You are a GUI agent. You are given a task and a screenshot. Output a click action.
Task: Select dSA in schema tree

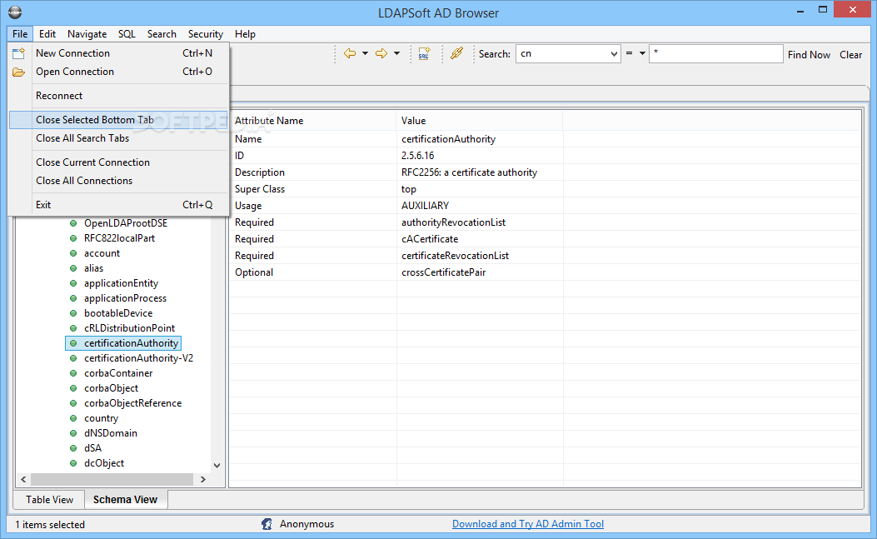(x=92, y=447)
